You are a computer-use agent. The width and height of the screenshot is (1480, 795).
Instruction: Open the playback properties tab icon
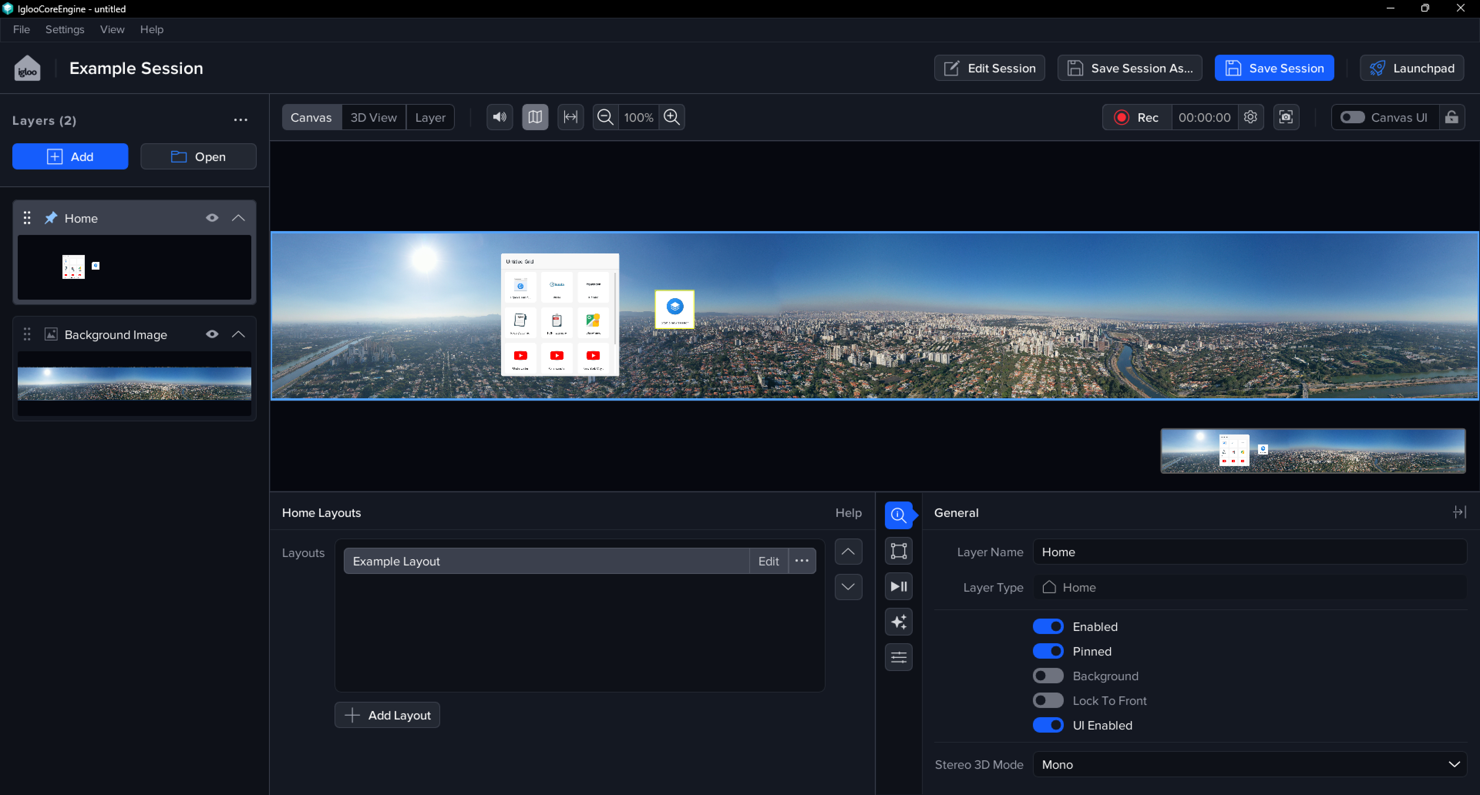(x=898, y=586)
